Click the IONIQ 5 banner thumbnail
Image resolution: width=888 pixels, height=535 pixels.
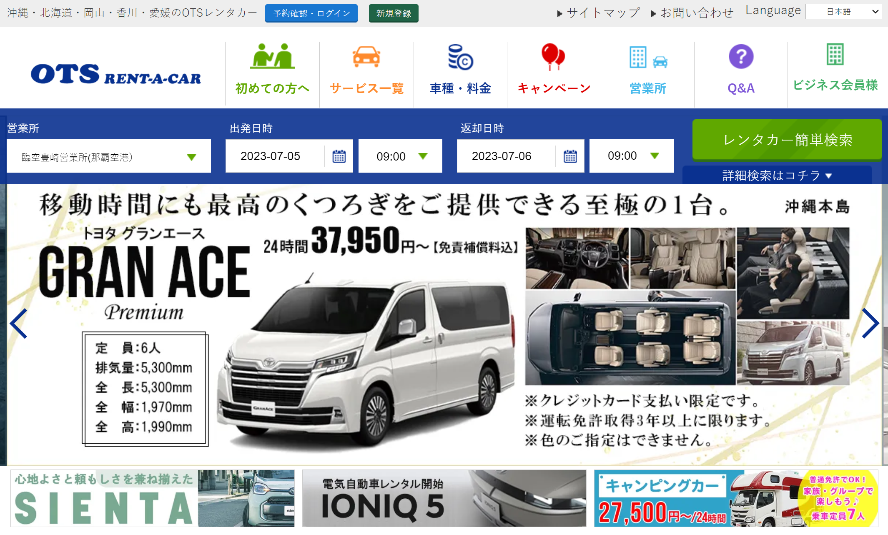[444, 498]
